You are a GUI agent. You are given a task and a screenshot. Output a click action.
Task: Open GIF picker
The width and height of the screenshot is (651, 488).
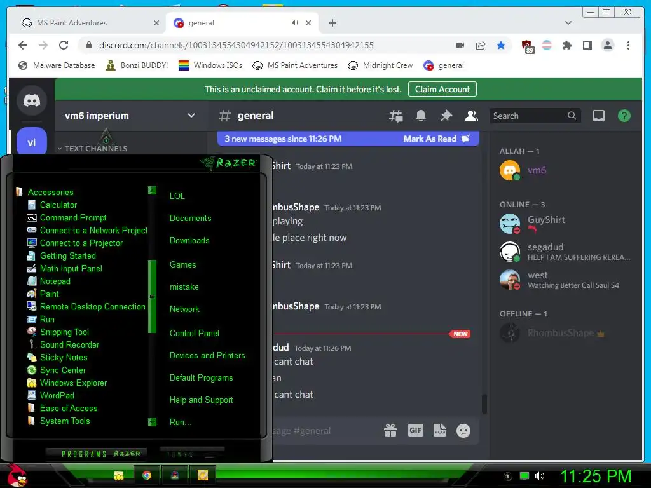point(416,430)
